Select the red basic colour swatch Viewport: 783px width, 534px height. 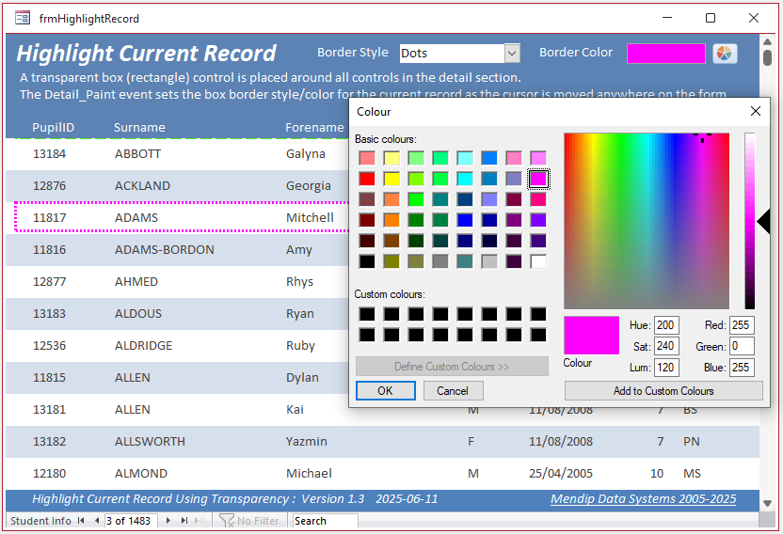coord(367,179)
